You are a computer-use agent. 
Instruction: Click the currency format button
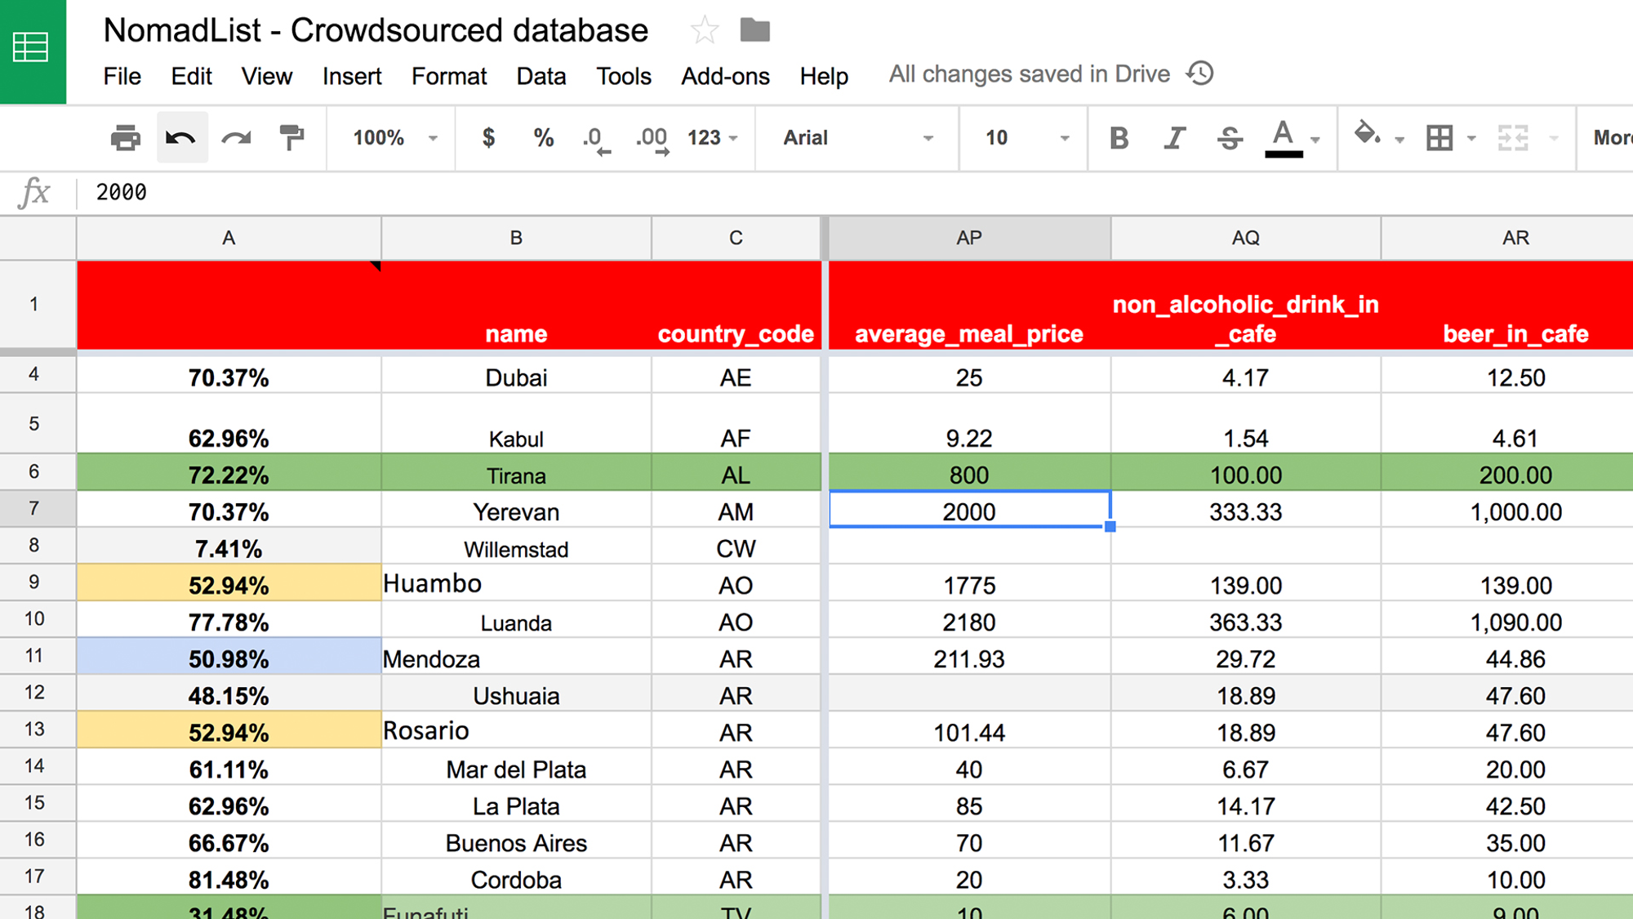tap(488, 137)
